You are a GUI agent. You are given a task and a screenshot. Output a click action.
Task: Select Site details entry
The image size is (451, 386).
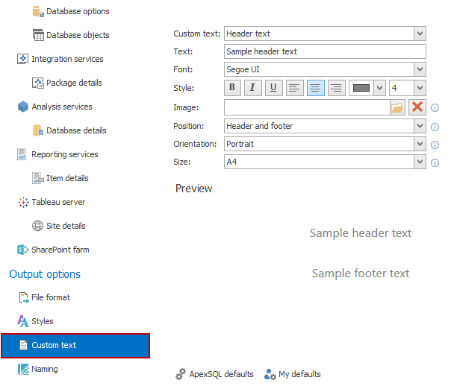(66, 226)
